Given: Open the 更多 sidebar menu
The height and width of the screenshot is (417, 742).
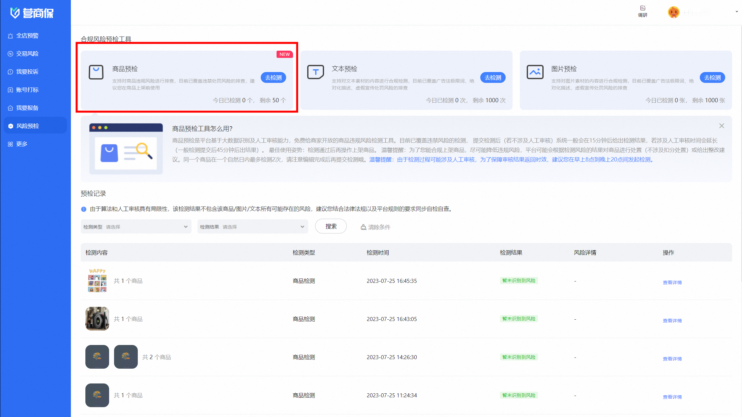Looking at the screenshot, I should tap(22, 144).
